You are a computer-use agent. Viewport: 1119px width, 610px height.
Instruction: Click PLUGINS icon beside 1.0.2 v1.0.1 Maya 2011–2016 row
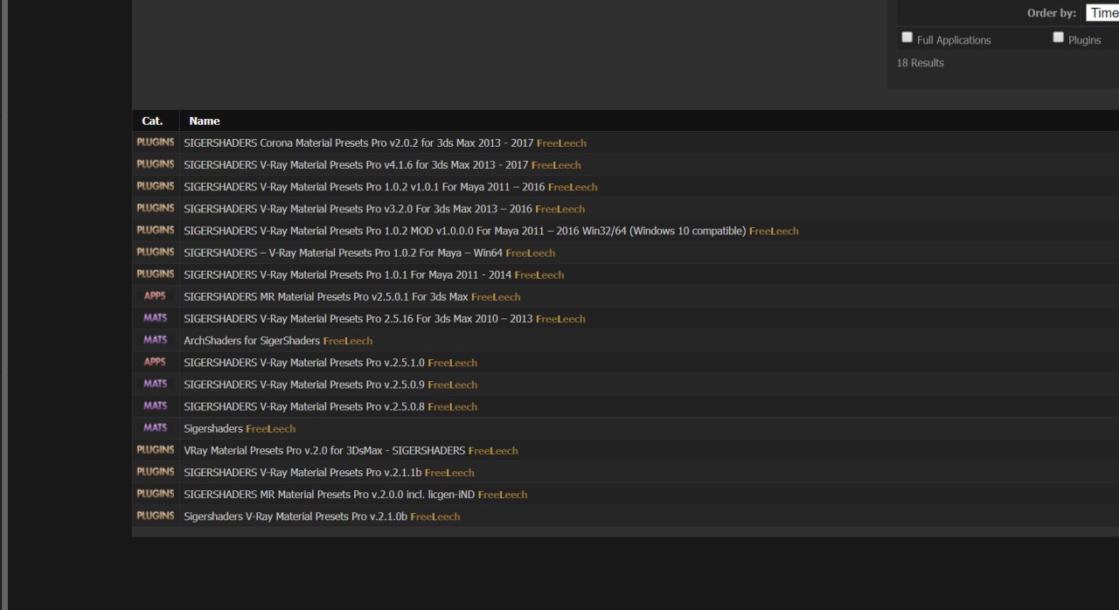pos(156,186)
